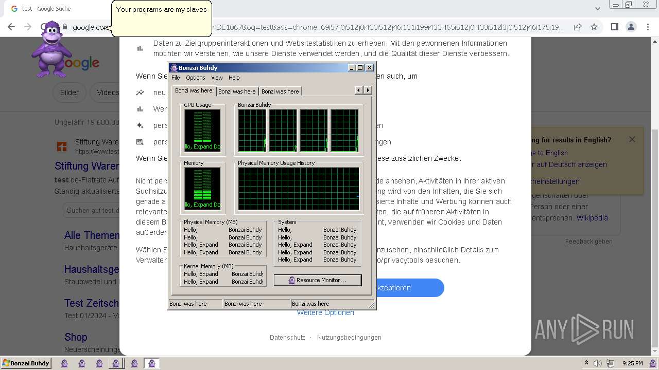Close the Bonzai Buhdy window

click(x=370, y=68)
